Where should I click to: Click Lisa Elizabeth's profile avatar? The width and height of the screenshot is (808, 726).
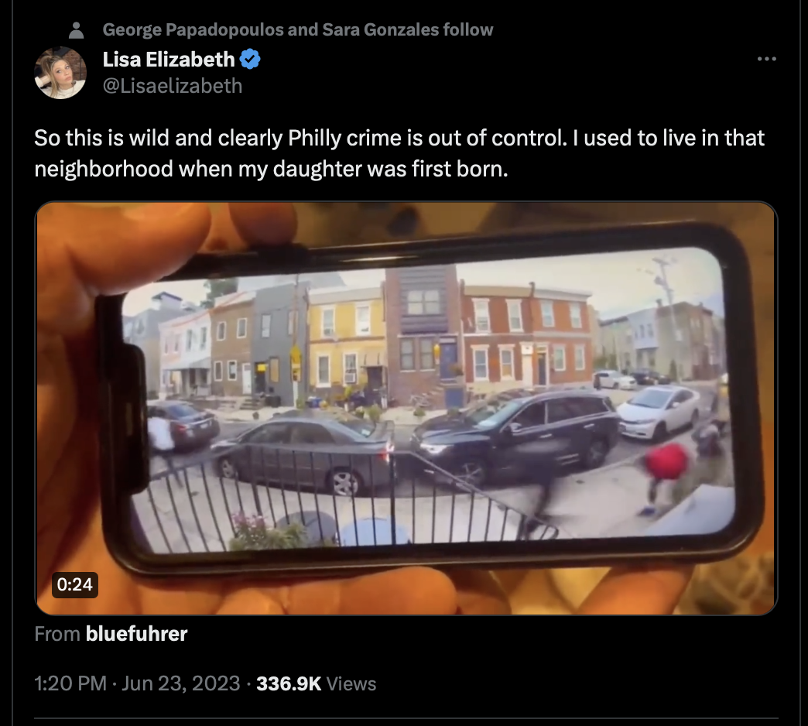pos(60,73)
